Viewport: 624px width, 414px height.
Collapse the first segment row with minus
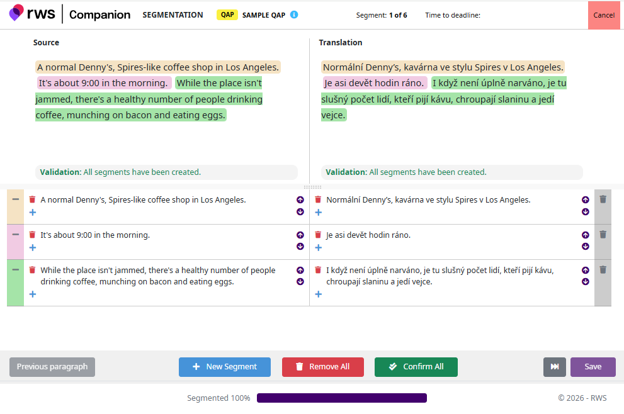tap(15, 199)
